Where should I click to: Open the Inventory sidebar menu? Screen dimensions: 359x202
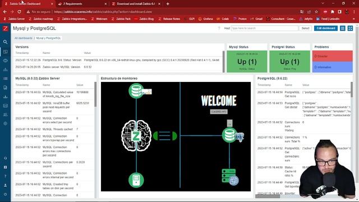(5, 79)
